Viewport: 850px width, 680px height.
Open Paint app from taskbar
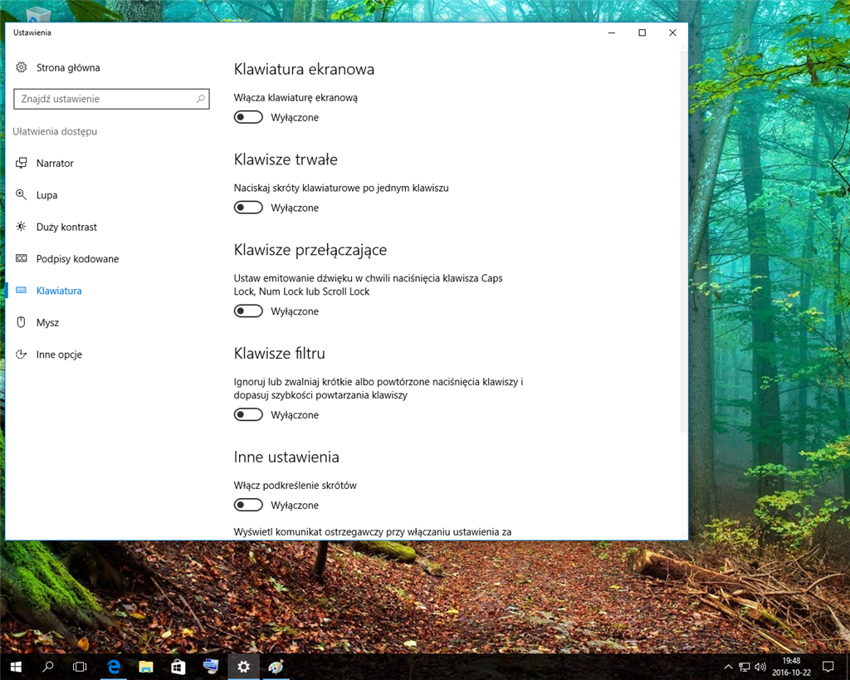click(x=276, y=667)
